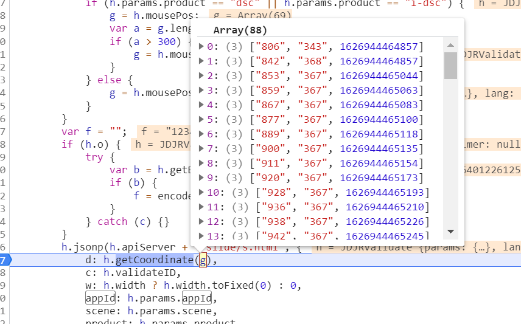521x324 pixels.
Task: Click timestamp 1626944465173 in entry 9
Action: pos(379,178)
